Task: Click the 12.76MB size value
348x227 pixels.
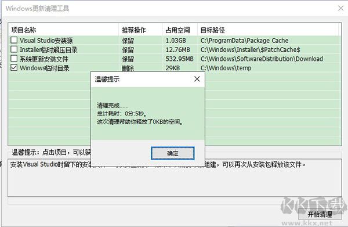Action: point(178,50)
